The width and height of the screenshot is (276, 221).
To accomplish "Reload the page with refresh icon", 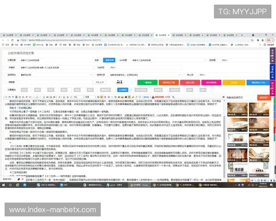I will [12, 40].
